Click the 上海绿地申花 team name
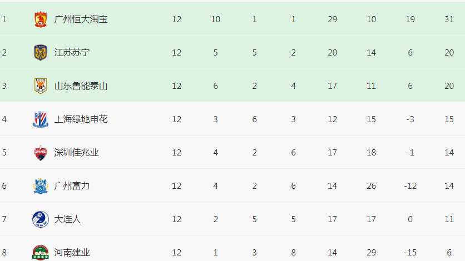Screen dimensions: 465x261 pyautogui.click(x=81, y=119)
